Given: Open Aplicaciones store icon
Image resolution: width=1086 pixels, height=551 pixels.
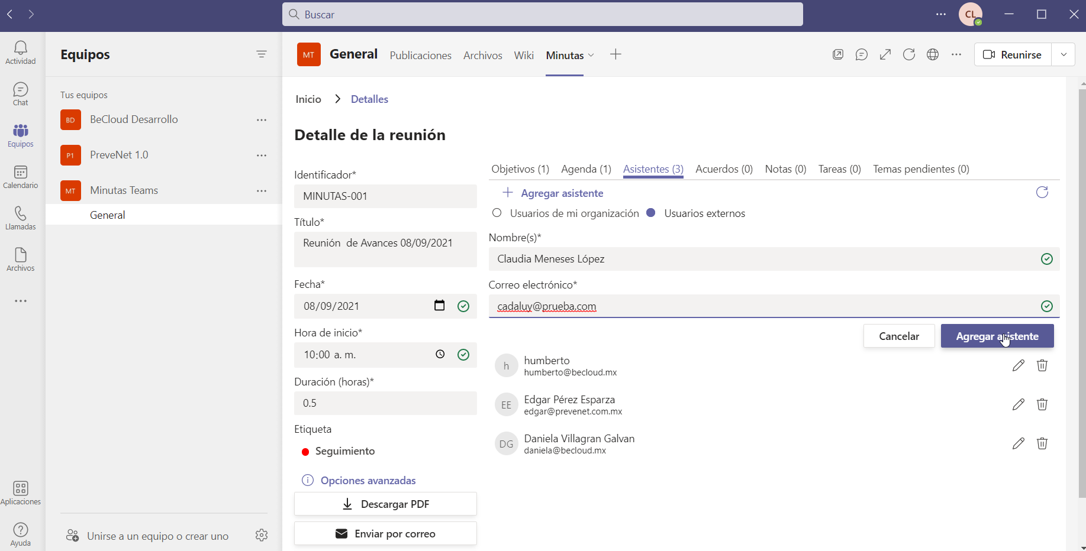Looking at the screenshot, I should (x=21, y=493).
